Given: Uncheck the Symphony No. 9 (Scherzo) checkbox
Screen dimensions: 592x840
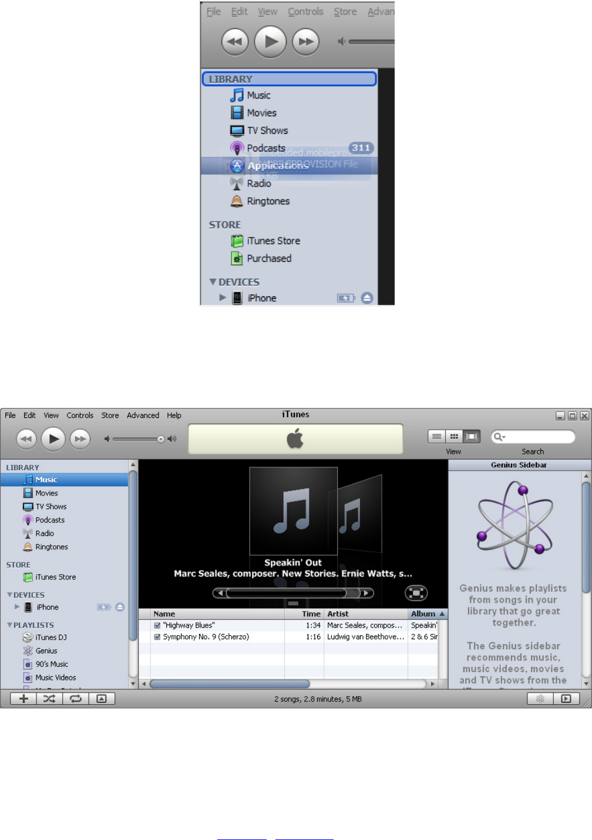Looking at the screenshot, I should point(157,637).
